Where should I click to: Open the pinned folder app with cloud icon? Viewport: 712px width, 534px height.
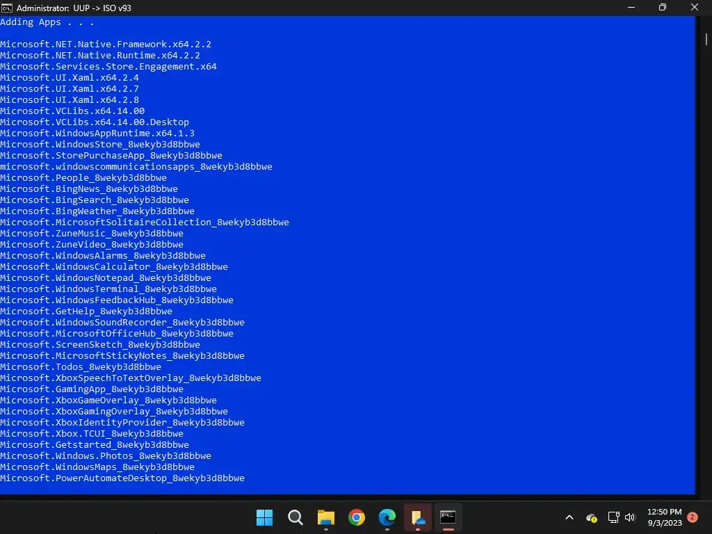pos(418,517)
